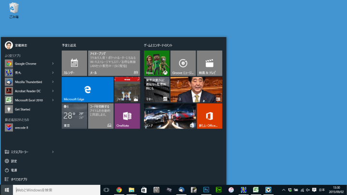This screenshot has width=347, height=195.
Task: Open 設定 settings from Start menu
Action: coord(14,161)
